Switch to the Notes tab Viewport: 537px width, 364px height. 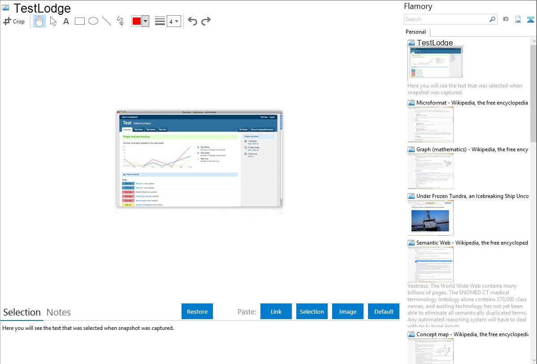(59, 312)
